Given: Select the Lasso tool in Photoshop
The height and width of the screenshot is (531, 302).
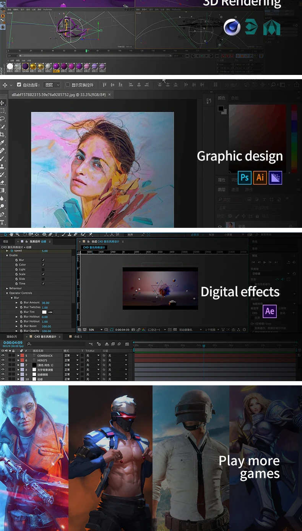Looking at the screenshot, I should (2, 119).
